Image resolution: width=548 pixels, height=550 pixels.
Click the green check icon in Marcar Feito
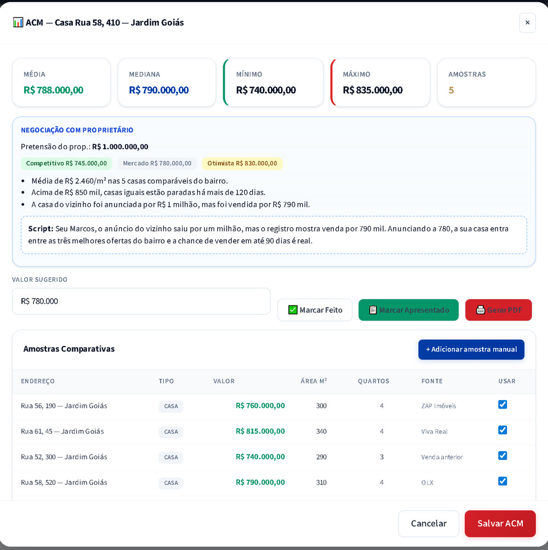[x=293, y=310]
